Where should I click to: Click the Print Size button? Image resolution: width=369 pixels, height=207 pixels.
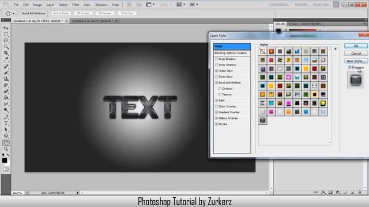tap(127, 13)
